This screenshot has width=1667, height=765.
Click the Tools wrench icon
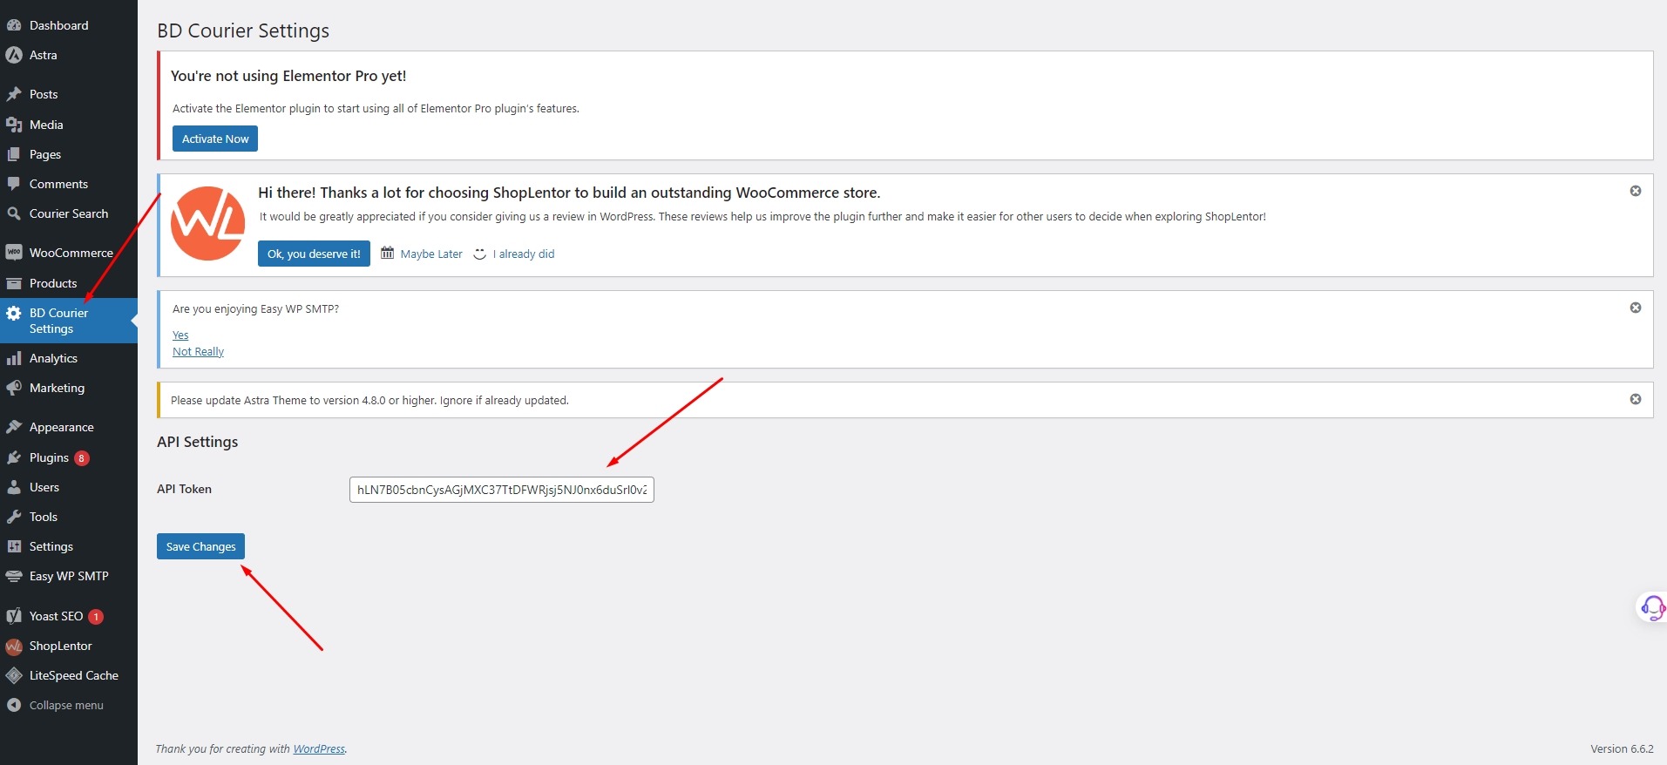(x=14, y=517)
